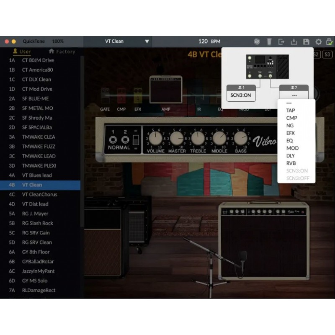
Task: Click the device connection status icon
Action: click(x=330, y=41)
